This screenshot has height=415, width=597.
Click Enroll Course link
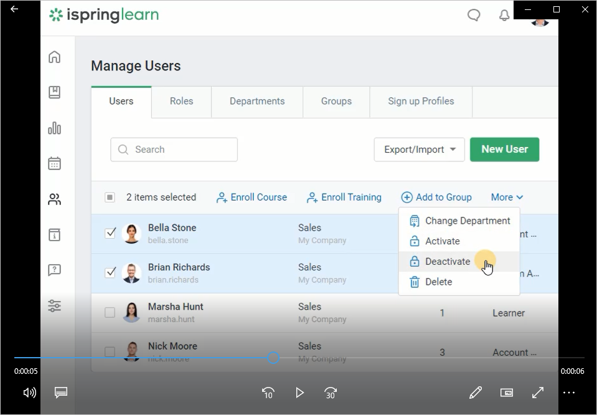pos(251,198)
